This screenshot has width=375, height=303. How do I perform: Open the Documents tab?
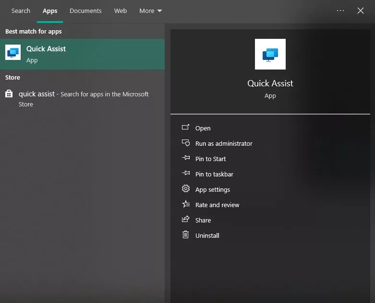coord(85,11)
